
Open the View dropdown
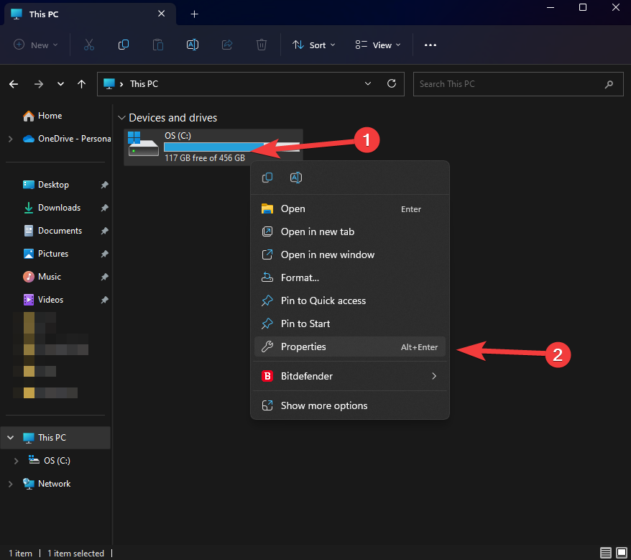(x=378, y=45)
